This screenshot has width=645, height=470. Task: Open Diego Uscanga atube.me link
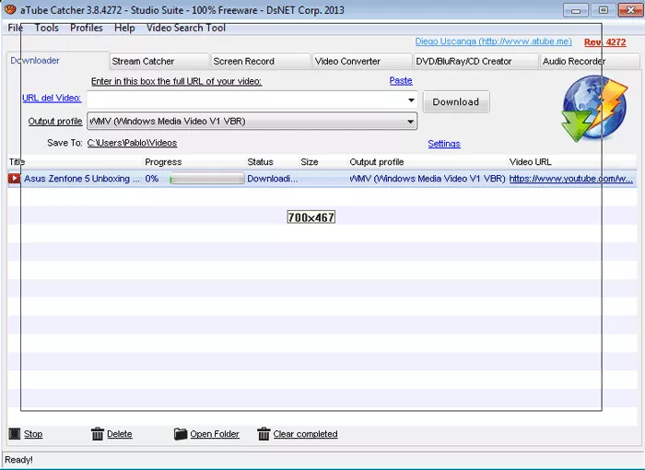tap(493, 41)
